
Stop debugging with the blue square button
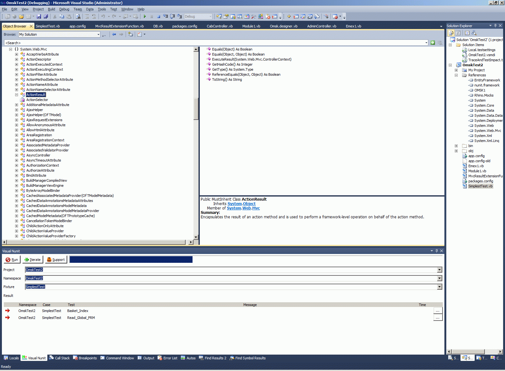pyautogui.click(x=158, y=16)
